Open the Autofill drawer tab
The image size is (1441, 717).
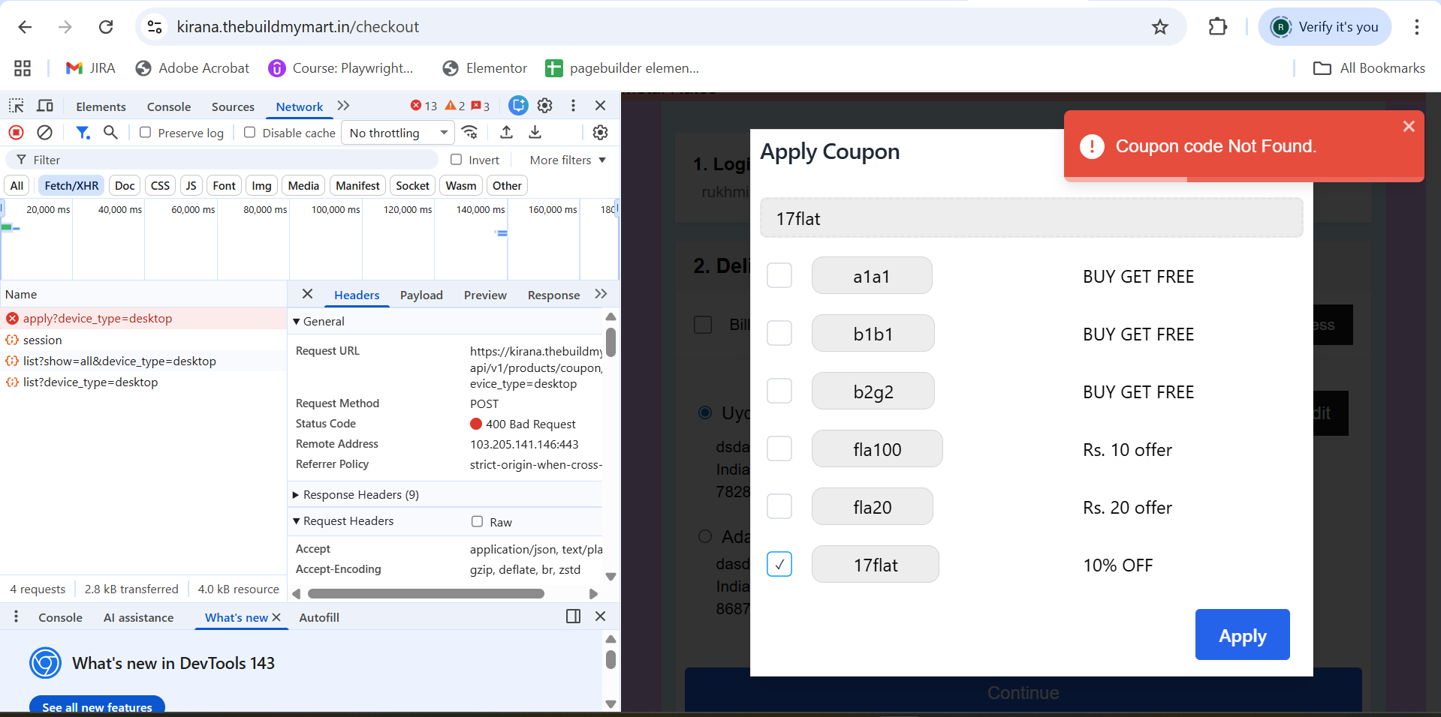pyautogui.click(x=319, y=618)
